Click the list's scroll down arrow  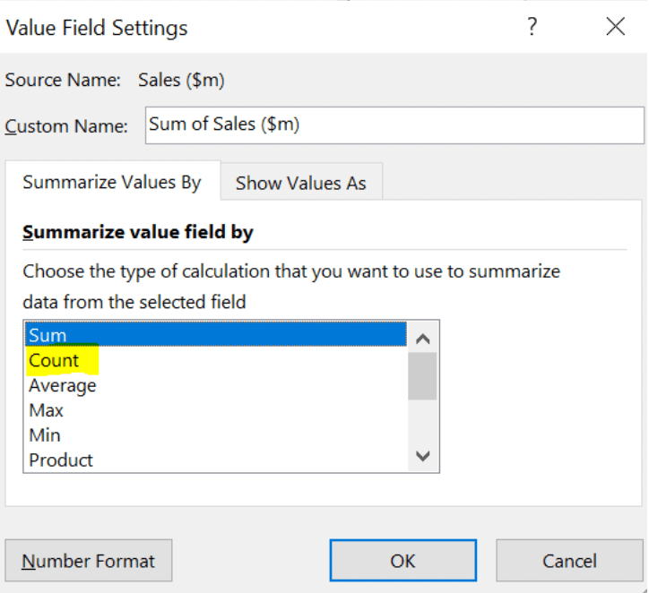click(x=423, y=456)
